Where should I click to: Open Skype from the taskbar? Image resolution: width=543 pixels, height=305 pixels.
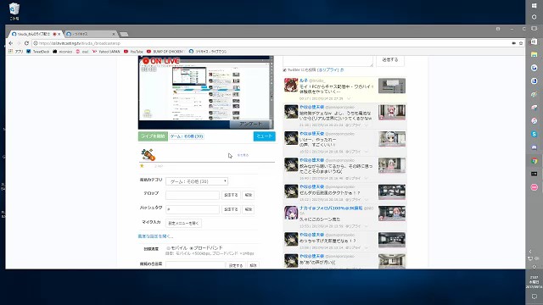pos(534,134)
